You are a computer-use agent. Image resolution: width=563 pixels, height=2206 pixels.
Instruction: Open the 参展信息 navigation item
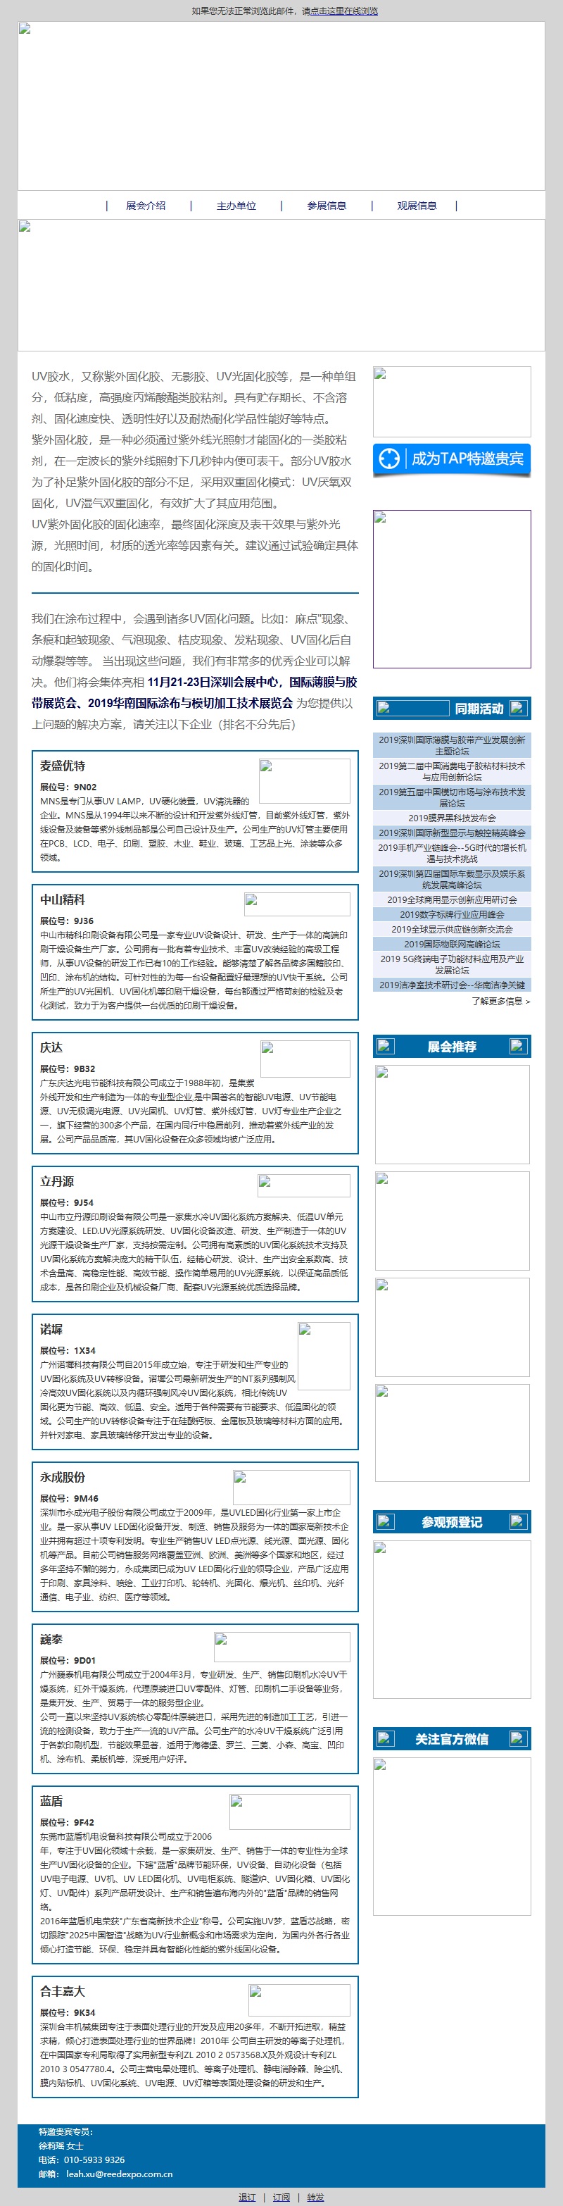(327, 206)
